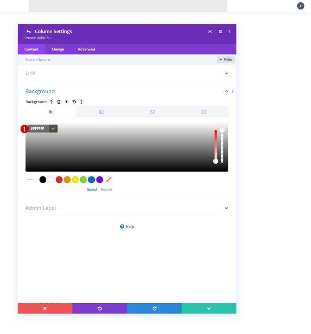Select the transparent no-color swatch
Image resolution: width=311 pixels, height=334 pixels.
click(x=108, y=180)
